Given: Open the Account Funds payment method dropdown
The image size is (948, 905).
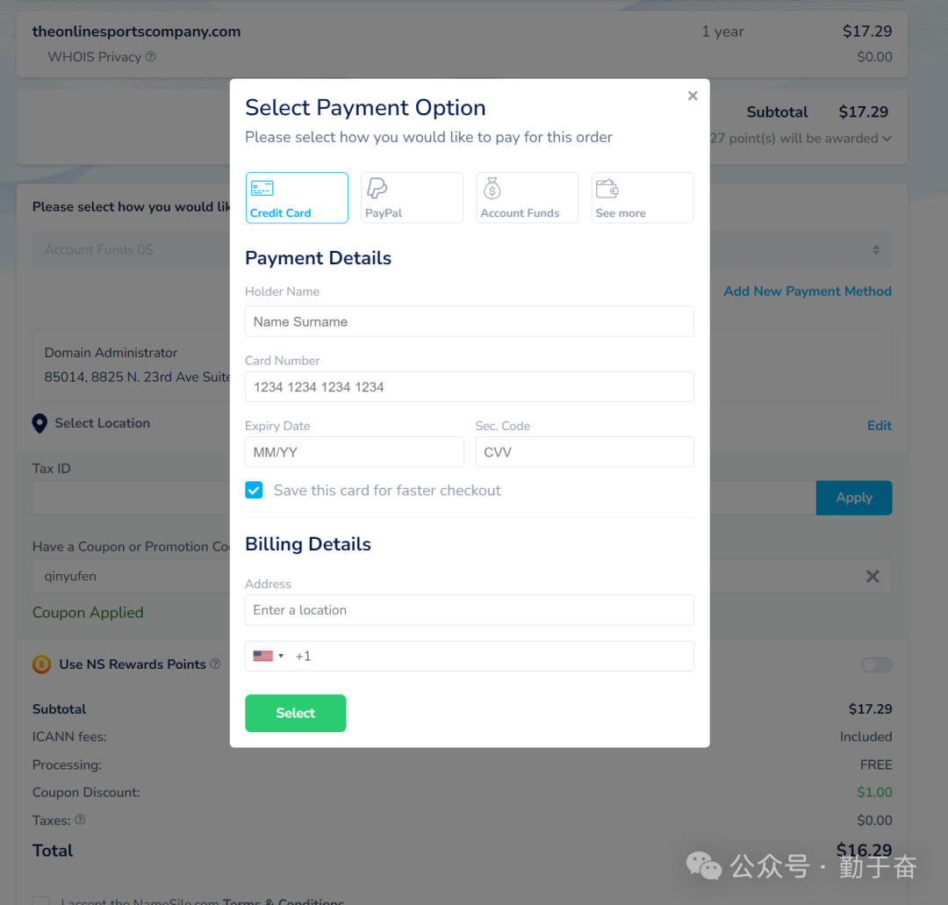Looking at the screenshot, I should coord(875,250).
